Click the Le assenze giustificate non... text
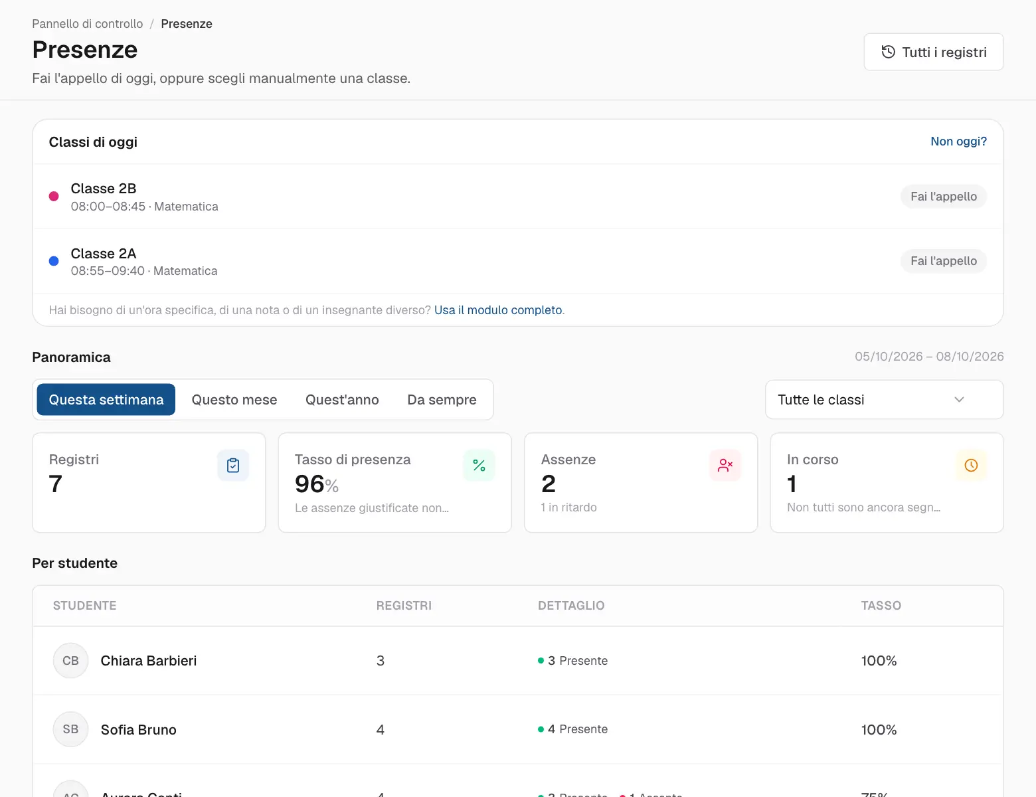 [372, 508]
